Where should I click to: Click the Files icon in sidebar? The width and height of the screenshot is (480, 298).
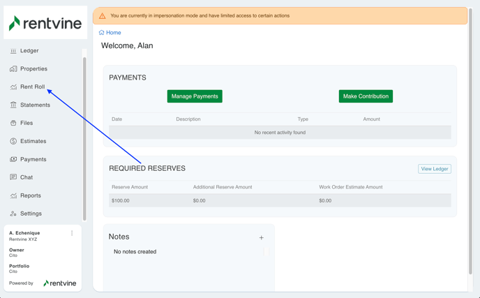13,124
